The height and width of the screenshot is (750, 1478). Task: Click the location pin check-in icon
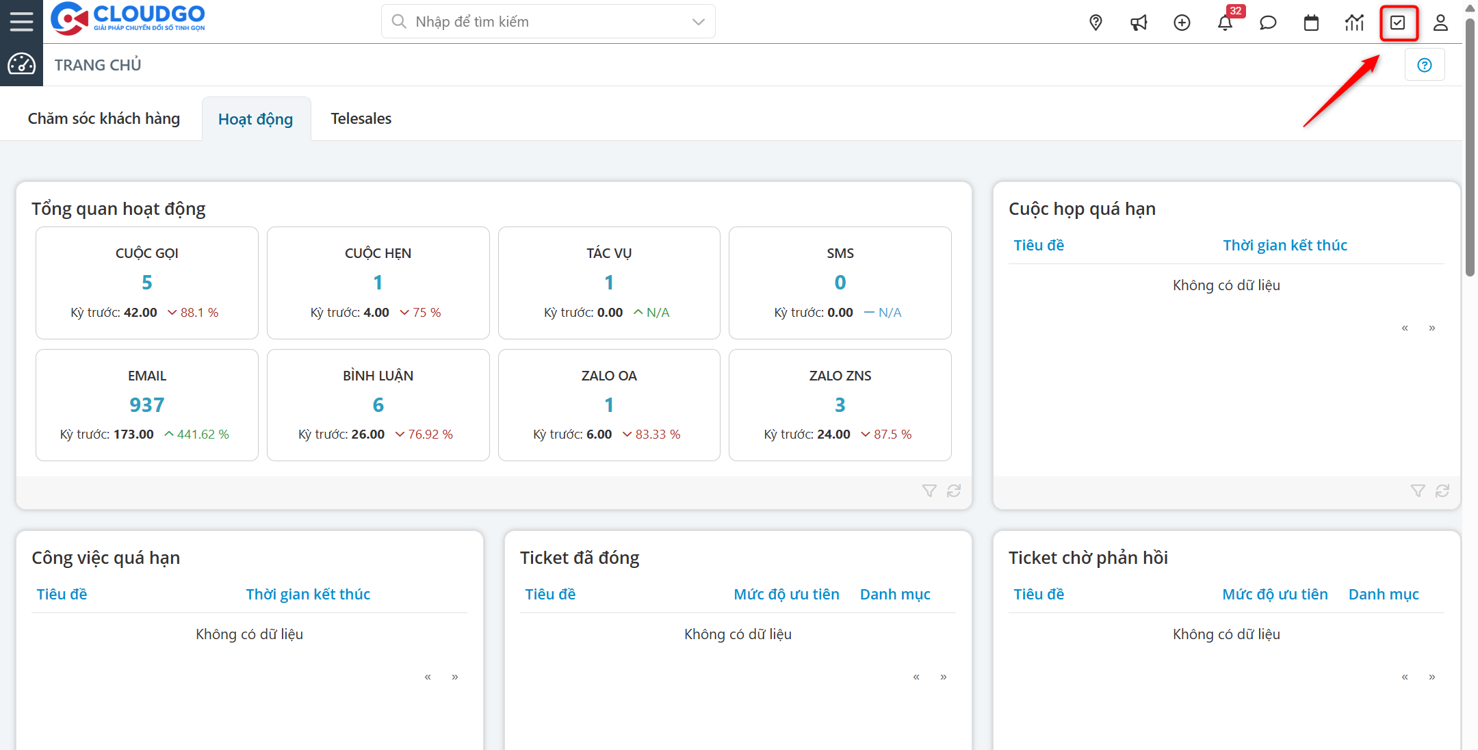[1095, 23]
